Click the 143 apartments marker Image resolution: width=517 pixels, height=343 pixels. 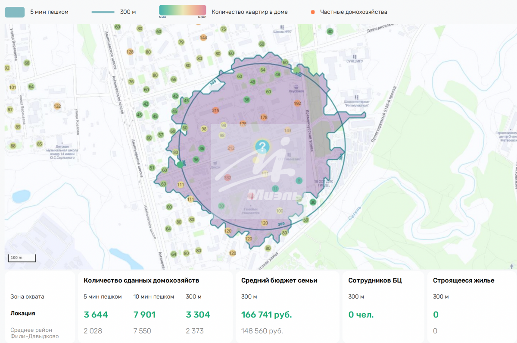click(x=288, y=130)
